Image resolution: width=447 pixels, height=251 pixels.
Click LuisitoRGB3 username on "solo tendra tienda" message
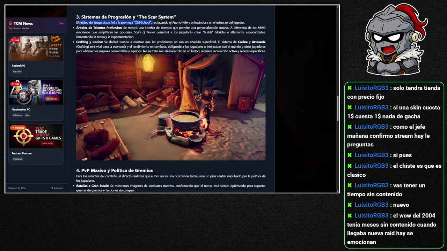[371, 88]
